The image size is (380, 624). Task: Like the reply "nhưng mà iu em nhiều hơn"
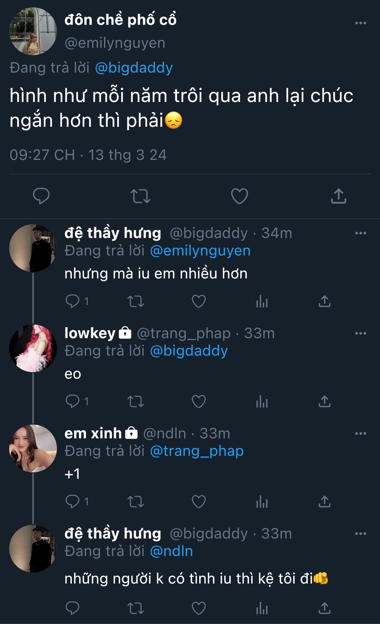(199, 301)
